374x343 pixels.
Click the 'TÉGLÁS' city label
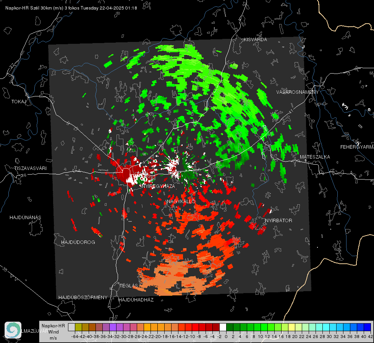coord(129,285)
